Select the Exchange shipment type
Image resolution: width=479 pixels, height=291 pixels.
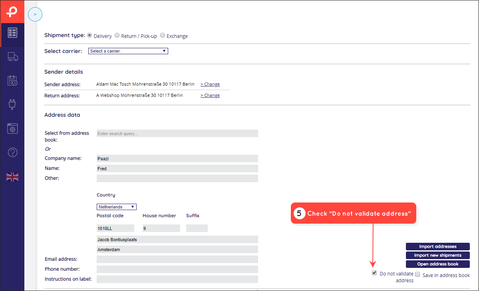(x=163, y=35)
